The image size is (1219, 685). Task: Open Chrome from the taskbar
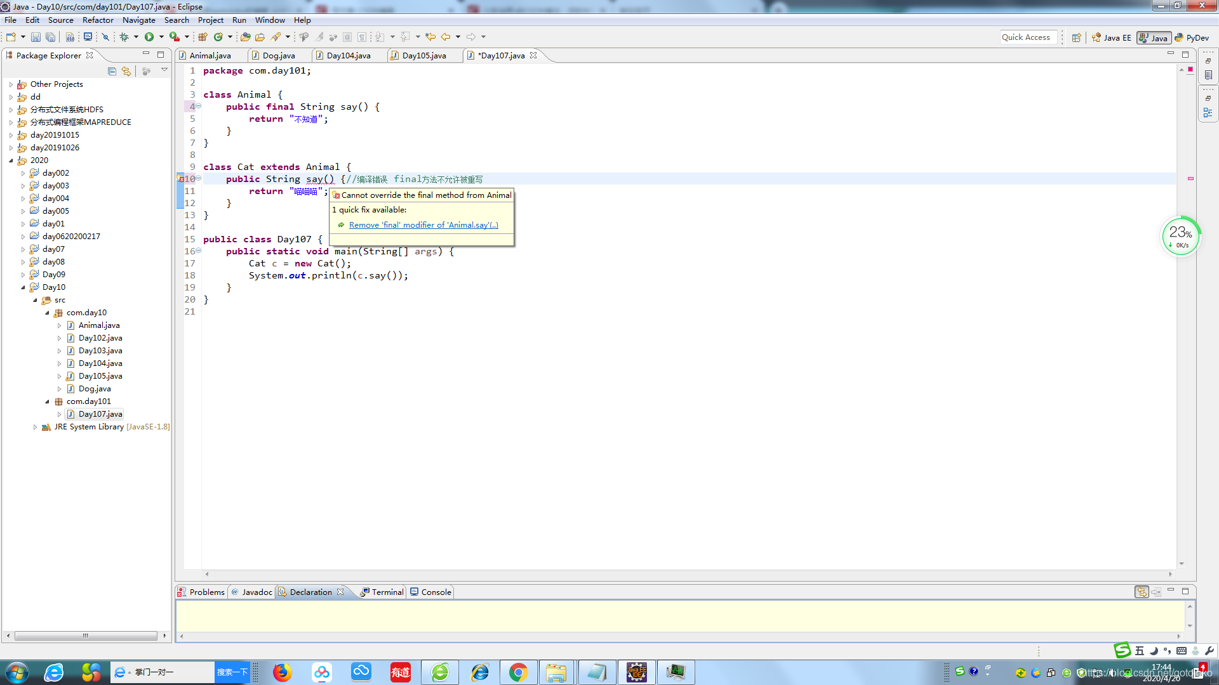click(x=518, y=672)
